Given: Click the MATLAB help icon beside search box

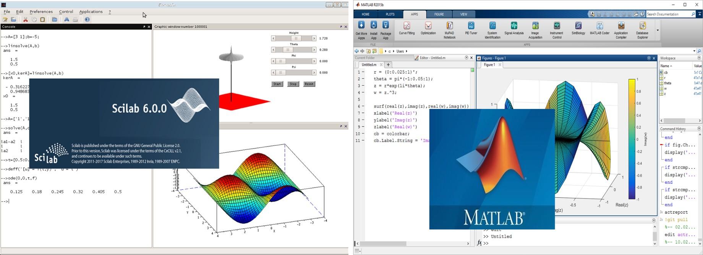Looking at the screenshot, I should point(643,14).
